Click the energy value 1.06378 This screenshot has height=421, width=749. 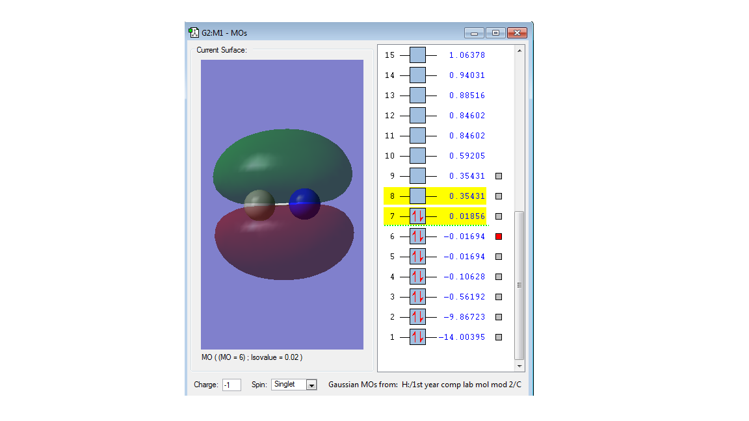(467, 55)
